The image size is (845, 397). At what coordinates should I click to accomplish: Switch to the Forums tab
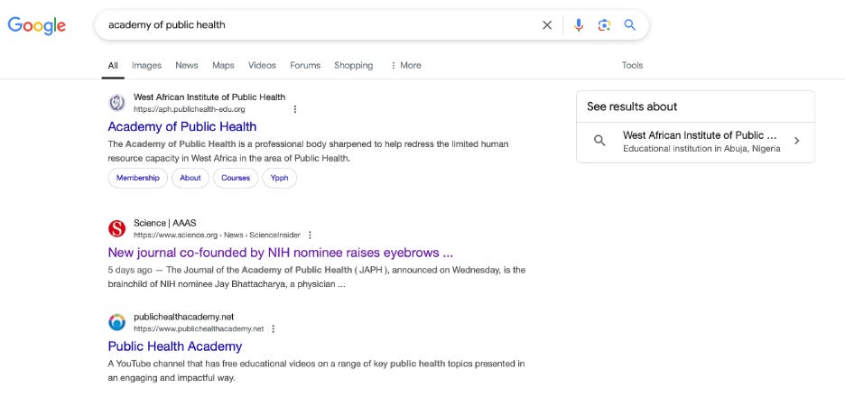[305, 65]
